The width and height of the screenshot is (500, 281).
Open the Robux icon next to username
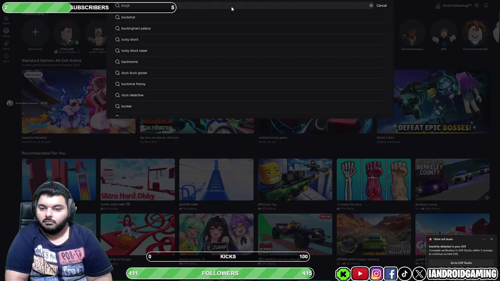point(476,5)
